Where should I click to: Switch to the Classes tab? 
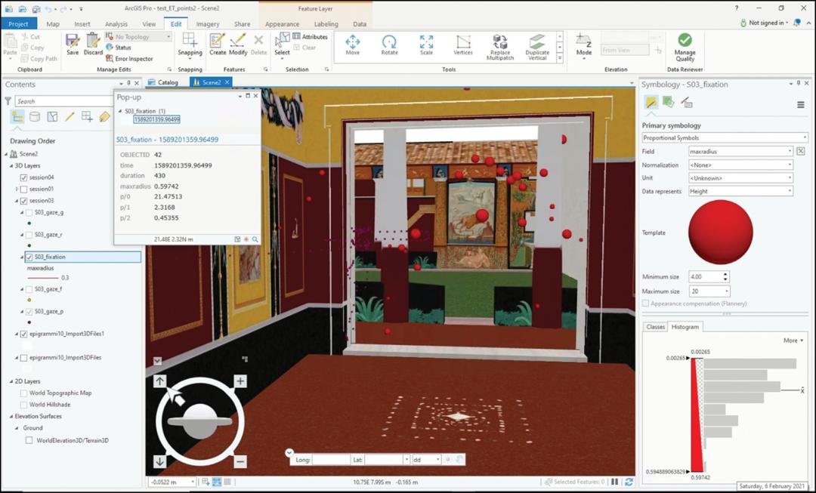pos(655,327)
